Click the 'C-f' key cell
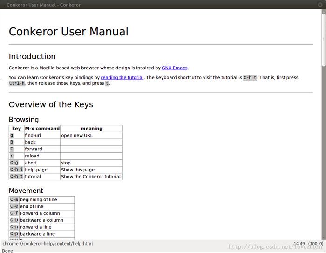Screen dimensions: 326x253 tap(14, 213)
